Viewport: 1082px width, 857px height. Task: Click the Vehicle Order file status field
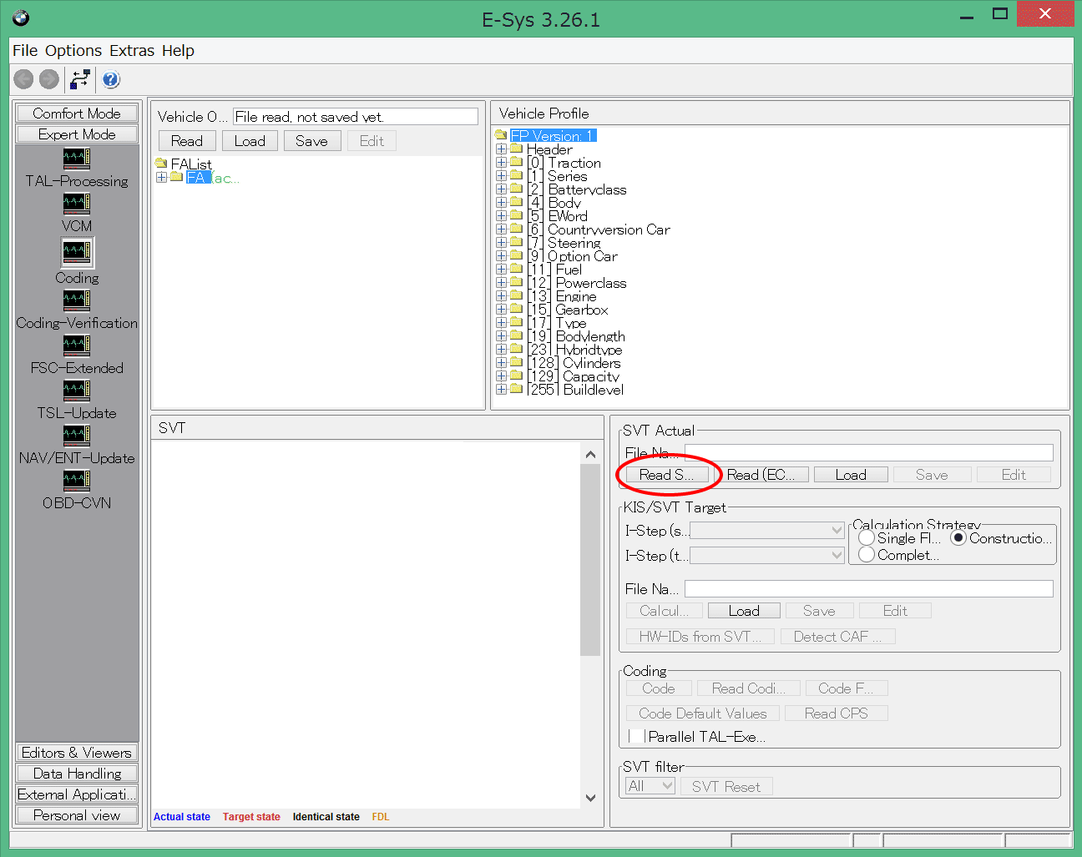coord(356,117)
